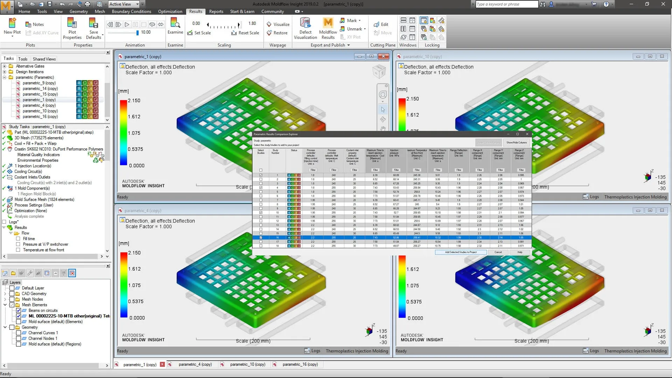Uncheck Beams on circuits layer
Viewport: 672px width, 378px height.
click(18, 310)
